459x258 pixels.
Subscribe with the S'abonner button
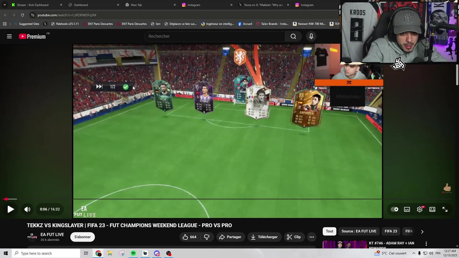pyautogui.click(x=82, y=237)
